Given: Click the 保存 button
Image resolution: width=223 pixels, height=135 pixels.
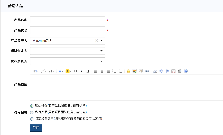Looking at the screenshot, I should (x=36, y=128).
